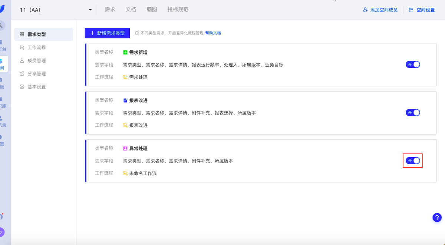The height and width of the screenshot is (245, 445).
Task: Expand the 11 (AA) space dropdown
Action: pyautogui.click(x=90, y=10)
